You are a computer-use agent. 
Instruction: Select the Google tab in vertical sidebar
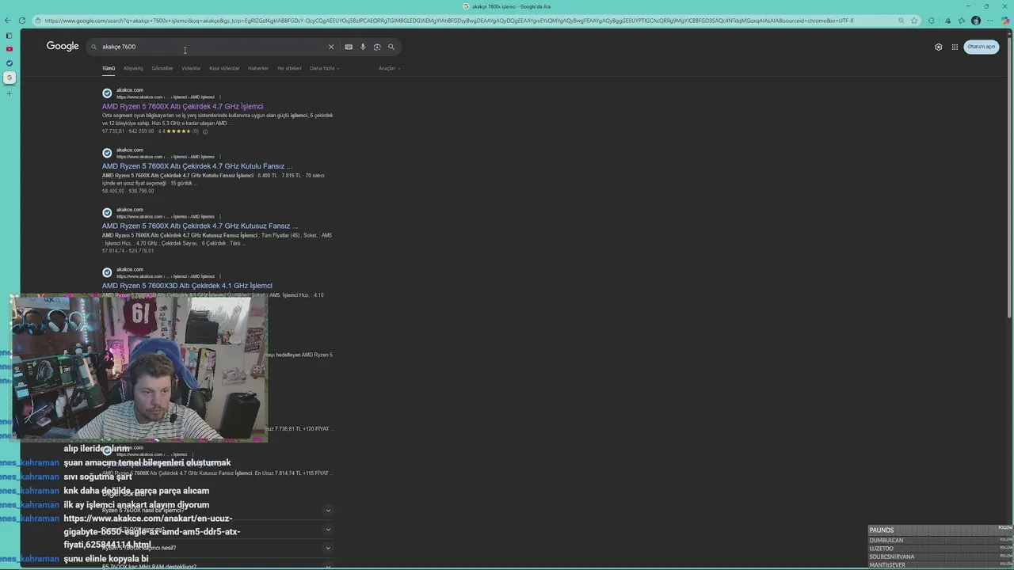[x=10, y=78]
